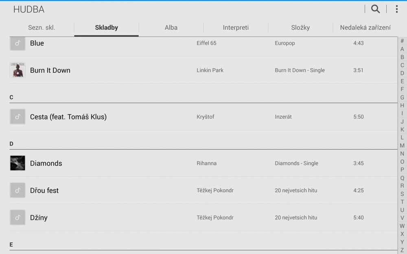407x254 pixels.
Task: Open Cesta feat. Tomáš Klus
Action: point(122,117)
